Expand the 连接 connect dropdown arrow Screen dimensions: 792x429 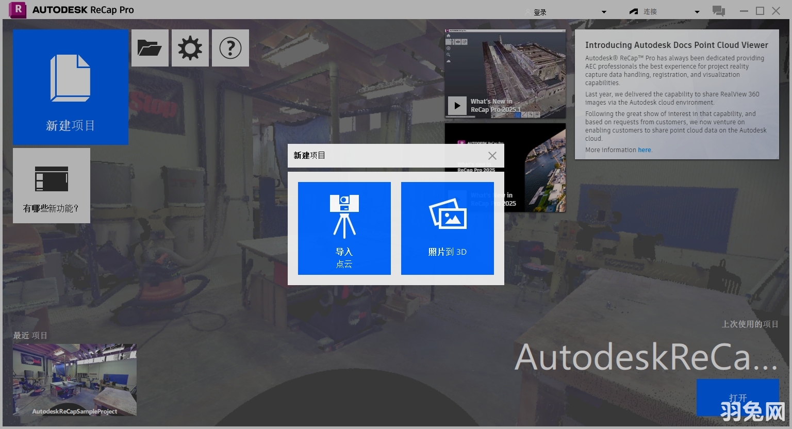pos(697,11)
